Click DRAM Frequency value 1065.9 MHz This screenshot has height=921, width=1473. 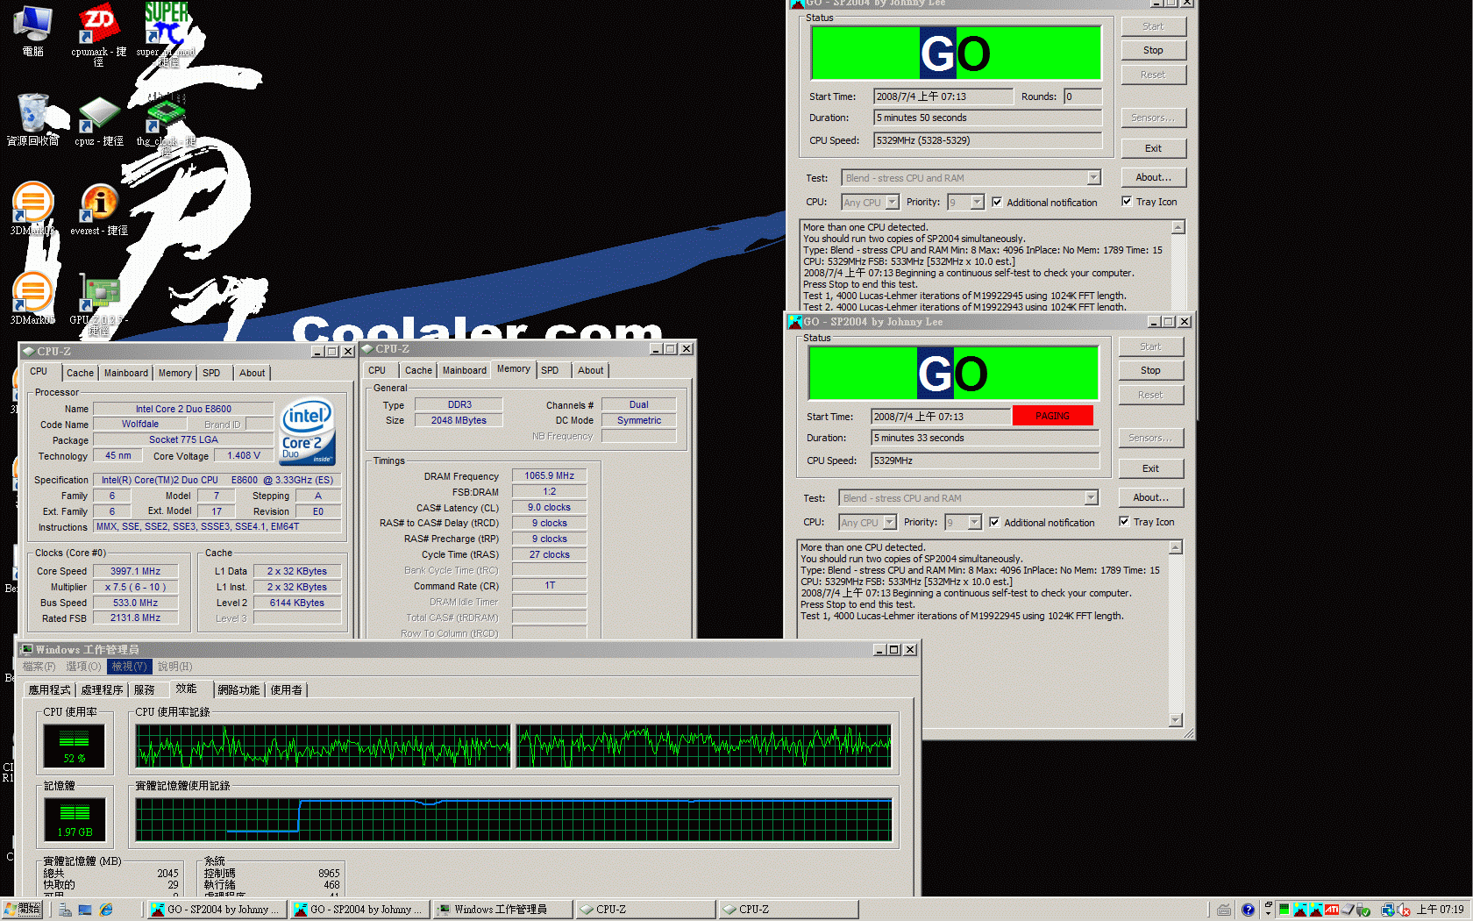click(550, 475)
